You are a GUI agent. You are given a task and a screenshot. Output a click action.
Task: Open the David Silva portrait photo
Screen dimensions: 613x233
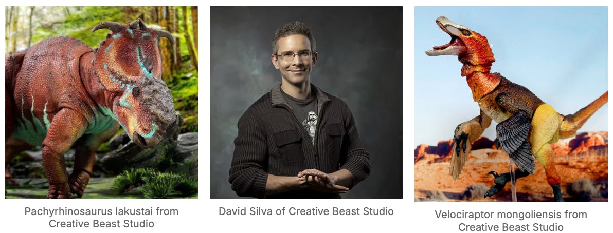(x=306, y=102)
